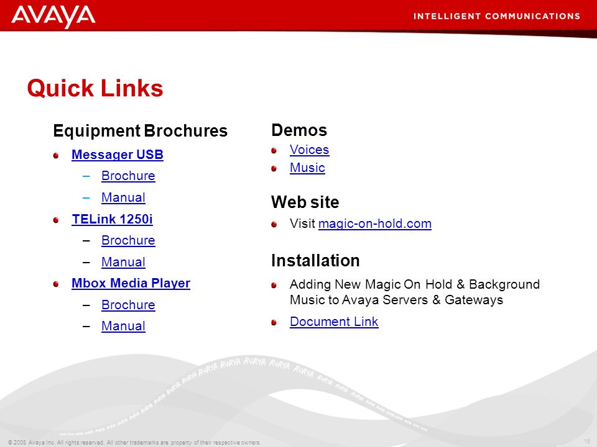Select the Demos heading
Viewport: 597px width, 447px height.
pyautogui.click(x=299, y=130)
